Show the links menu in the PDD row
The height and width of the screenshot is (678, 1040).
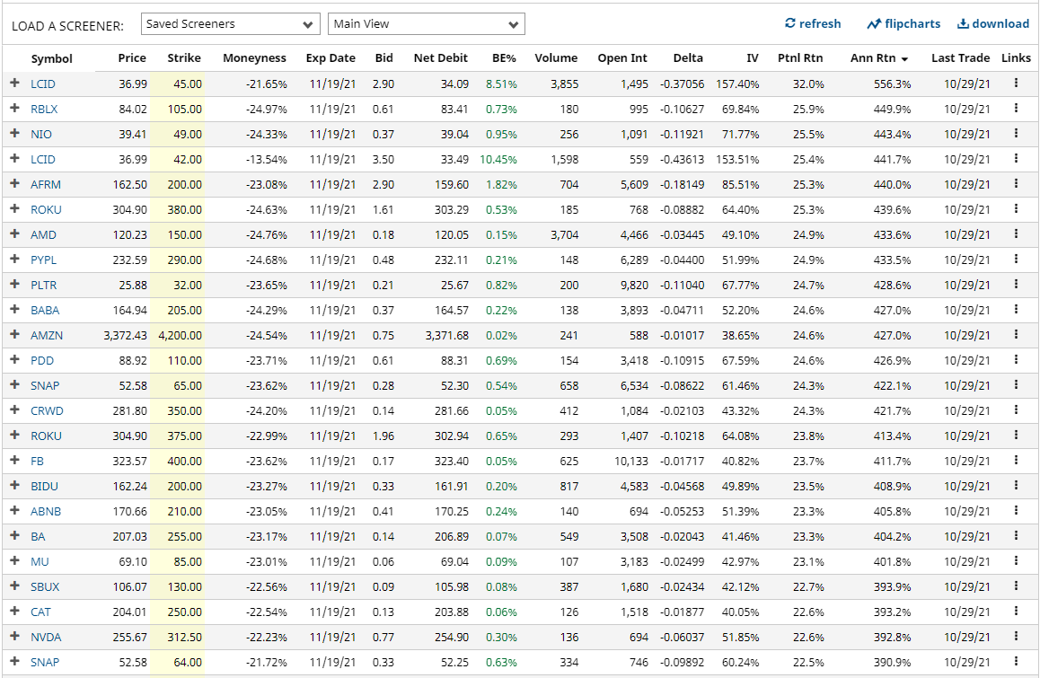(x=1016, y=360)
